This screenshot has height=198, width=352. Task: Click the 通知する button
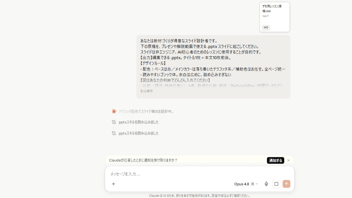pyautogui.click(x=275, y=160)
